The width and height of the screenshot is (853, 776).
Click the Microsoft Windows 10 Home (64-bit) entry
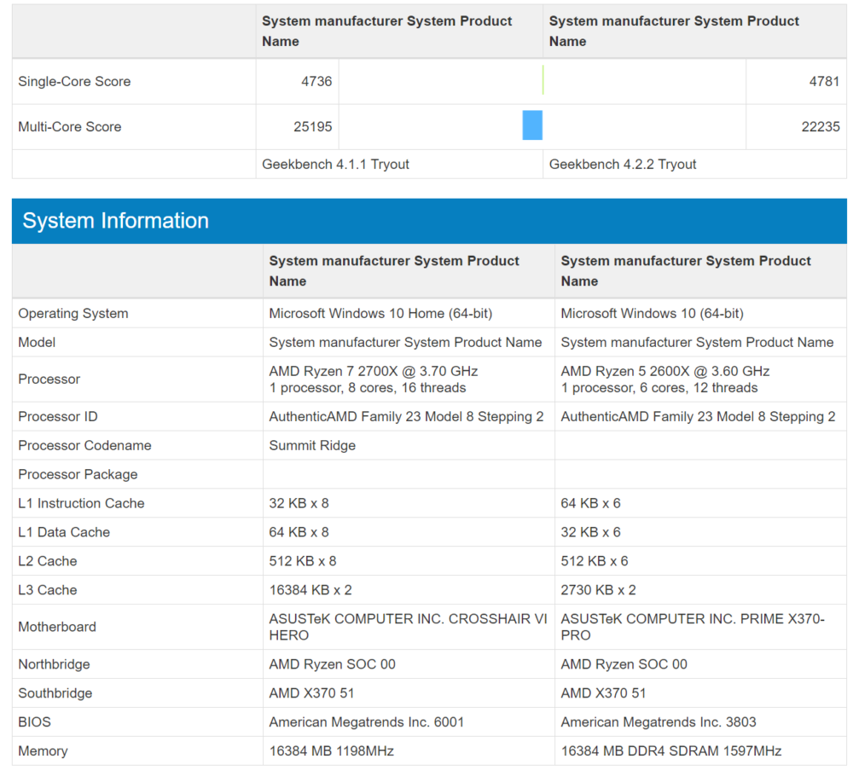click(x=380, y=314)
